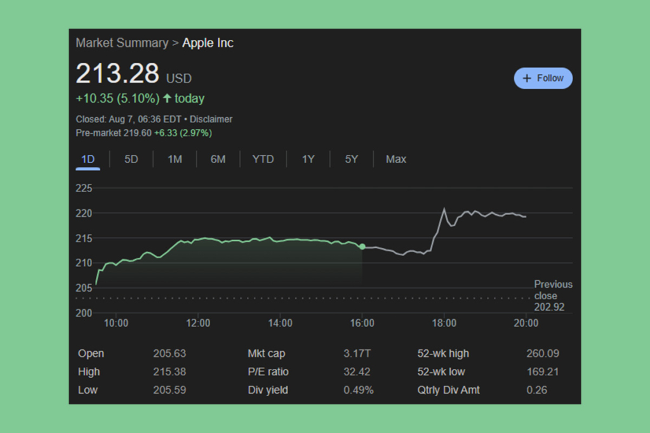Click the green closing price dot
The height and width of the screenshot is (433, 650).
pyautogui.click(x=362, y=247)
